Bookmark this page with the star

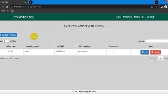(x=156, y=7)
